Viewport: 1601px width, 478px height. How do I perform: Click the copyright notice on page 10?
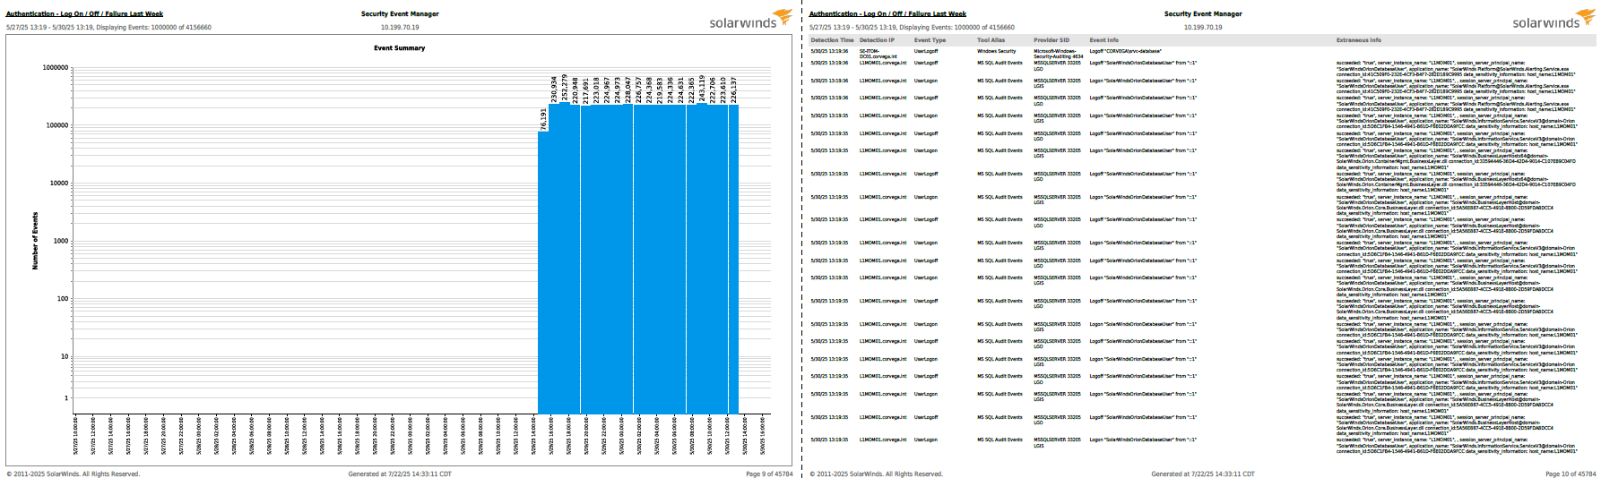(877, 474)
